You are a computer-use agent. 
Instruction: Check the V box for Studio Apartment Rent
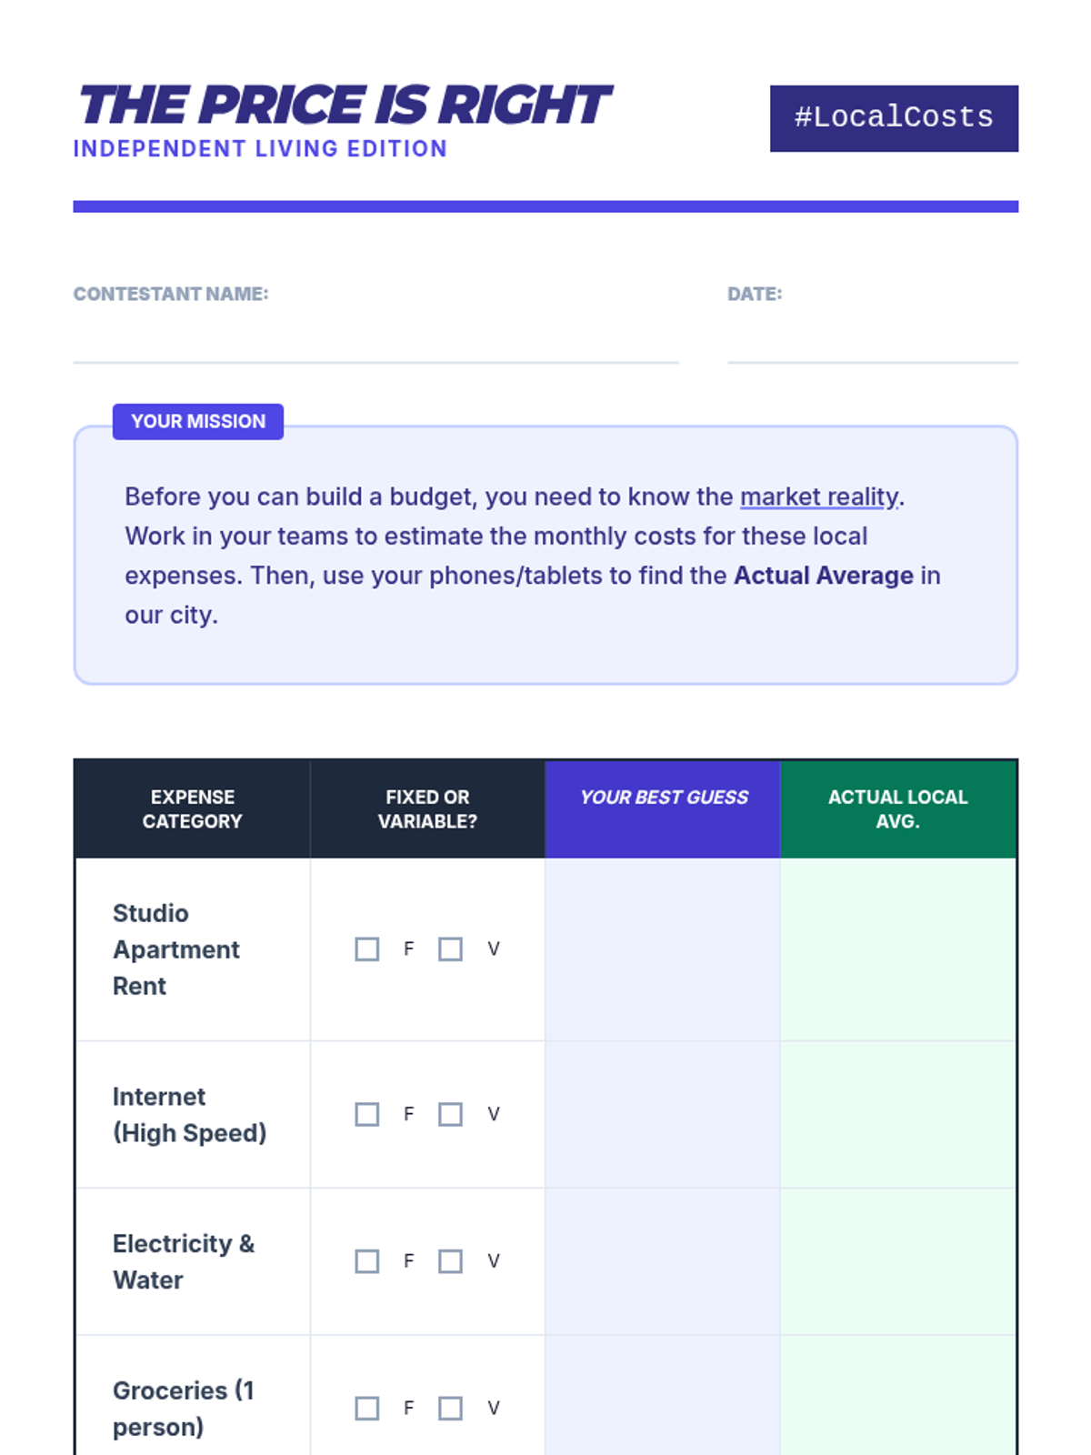pyautogui.click(x=450, y=949)
